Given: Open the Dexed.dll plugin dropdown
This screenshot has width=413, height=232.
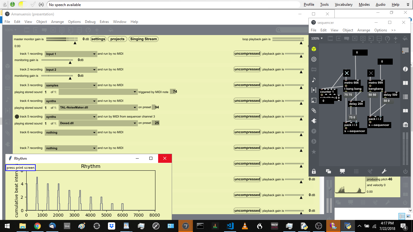Looking at the screenshot, I should click(x=98, y=123).
